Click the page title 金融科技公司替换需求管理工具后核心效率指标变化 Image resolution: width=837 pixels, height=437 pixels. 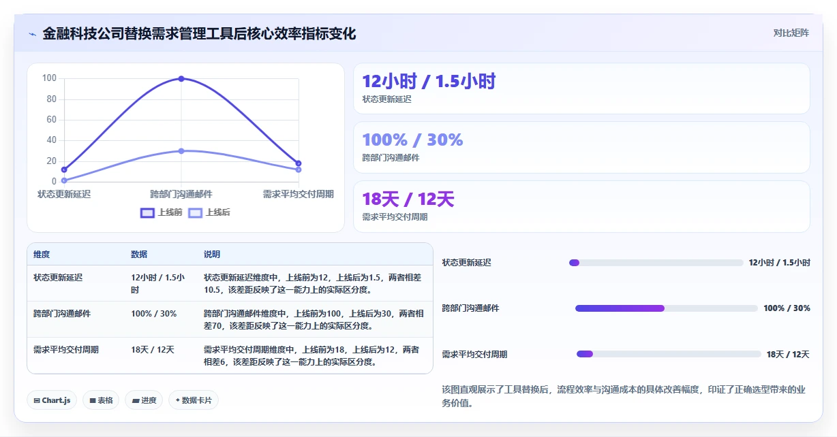tap(199, 33)
